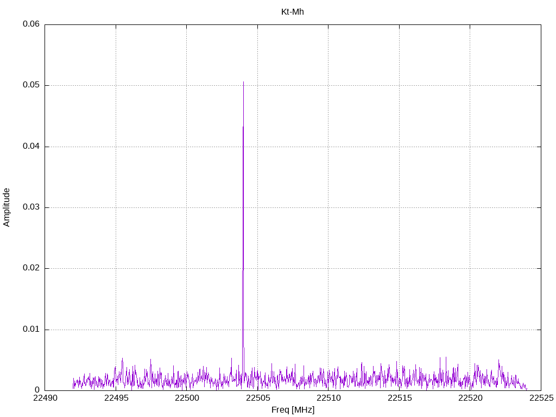Click the 22515 x-axis tick label

click(x=400, y=398)
